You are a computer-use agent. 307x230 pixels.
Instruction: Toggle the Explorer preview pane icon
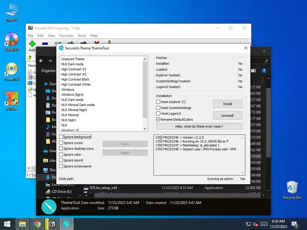[x=253, y=71]
